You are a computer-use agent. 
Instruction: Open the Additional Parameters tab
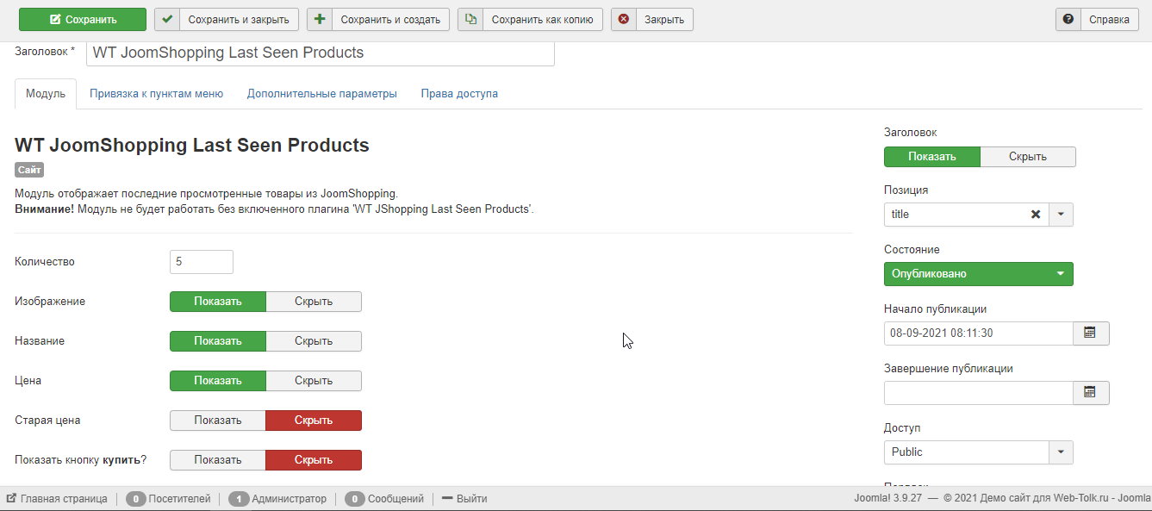(x=321, y=94)
